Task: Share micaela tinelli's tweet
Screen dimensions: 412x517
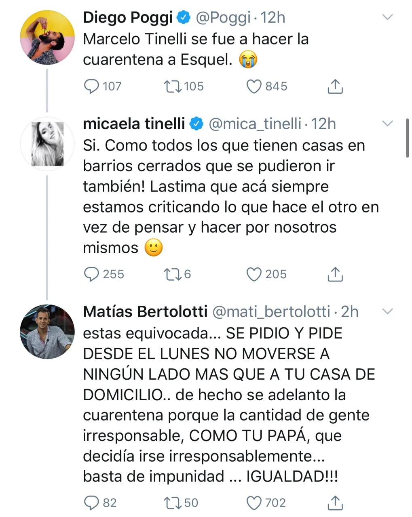Action: pyautogui.click(x=335, y=274)
